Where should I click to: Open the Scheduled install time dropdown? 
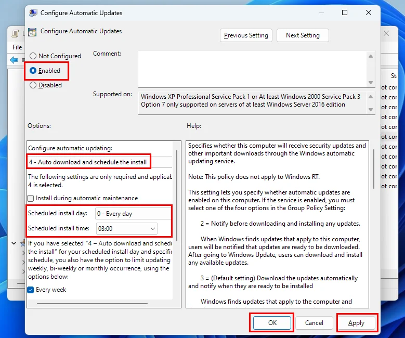coord(126,228)
